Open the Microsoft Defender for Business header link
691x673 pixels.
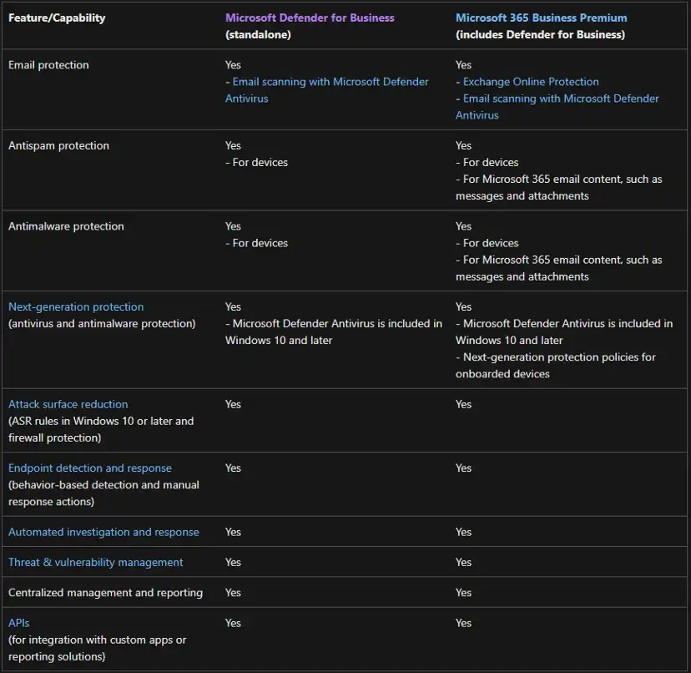(x=310, y=18)
